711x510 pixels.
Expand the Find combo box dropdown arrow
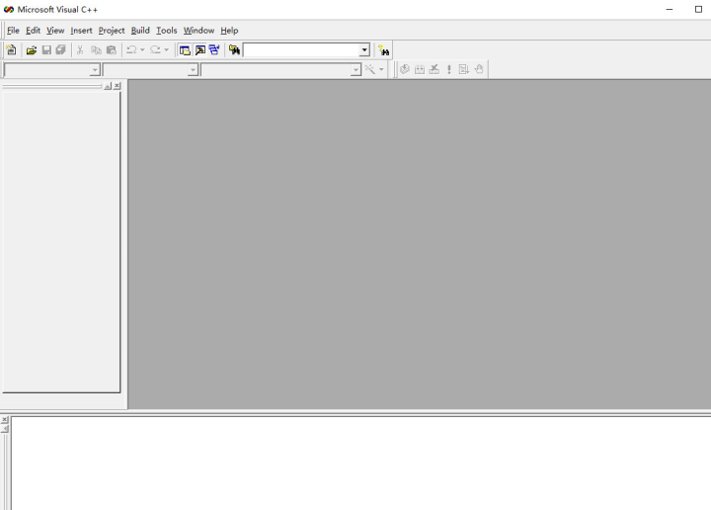tap(364, 50)
